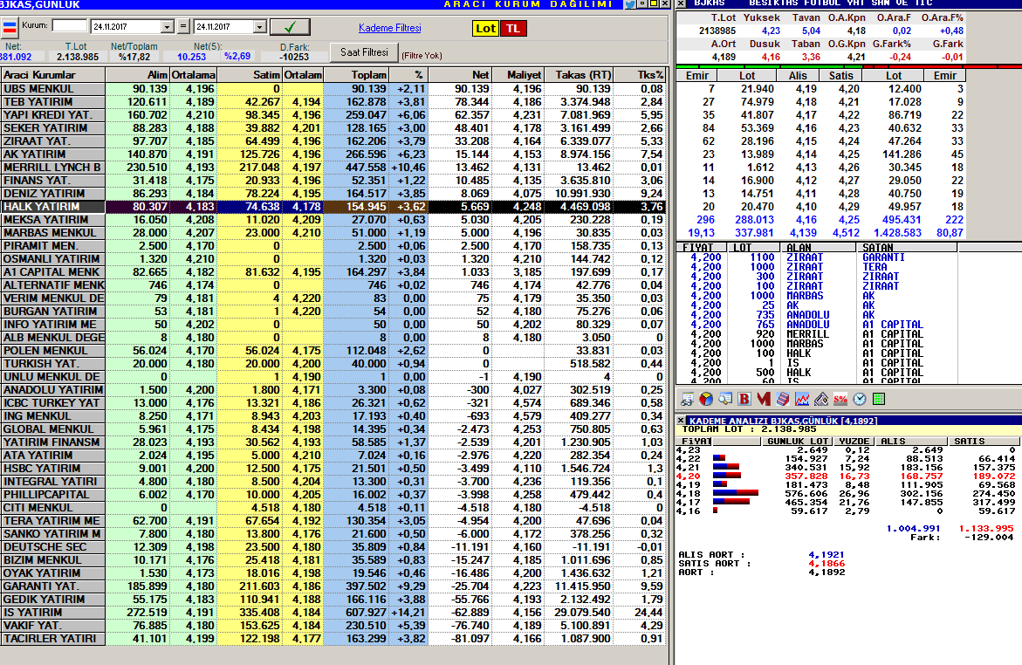Select the MERRILL LYNCH B broker row
Screen dimensions: 1022x665
333,167
